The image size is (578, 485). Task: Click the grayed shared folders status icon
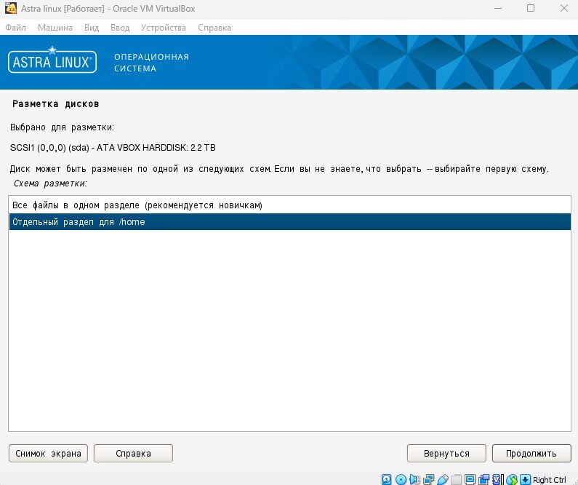click(457, 479)
